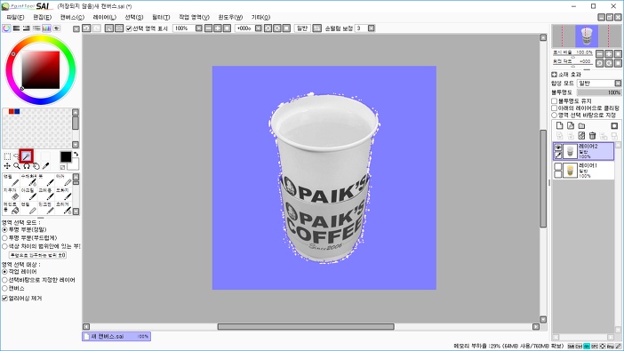Image resolution: width=624 pixels, height=351 pixels.
Task: Click the layer mask icon
Action: click(614, 126)
